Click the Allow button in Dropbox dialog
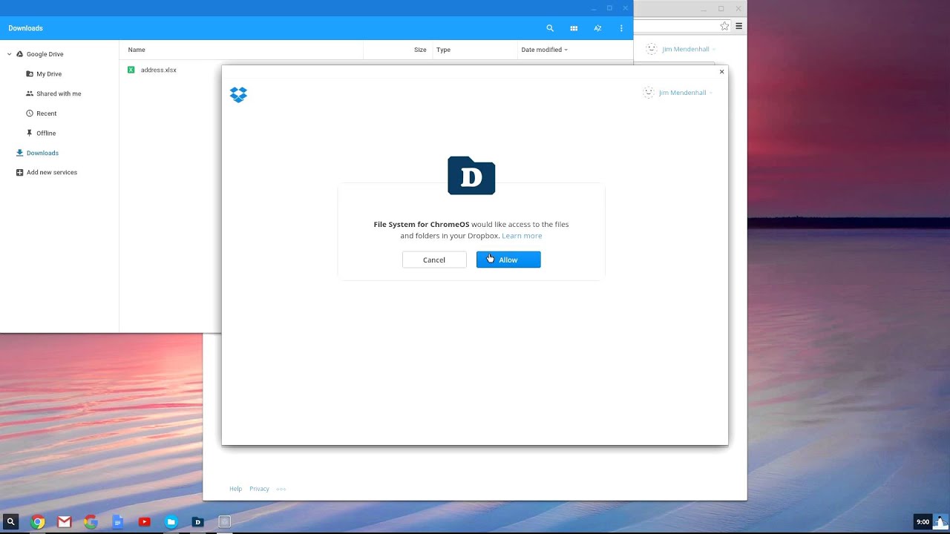The height and width of the screenshot is (534, 950). point(508,260)
